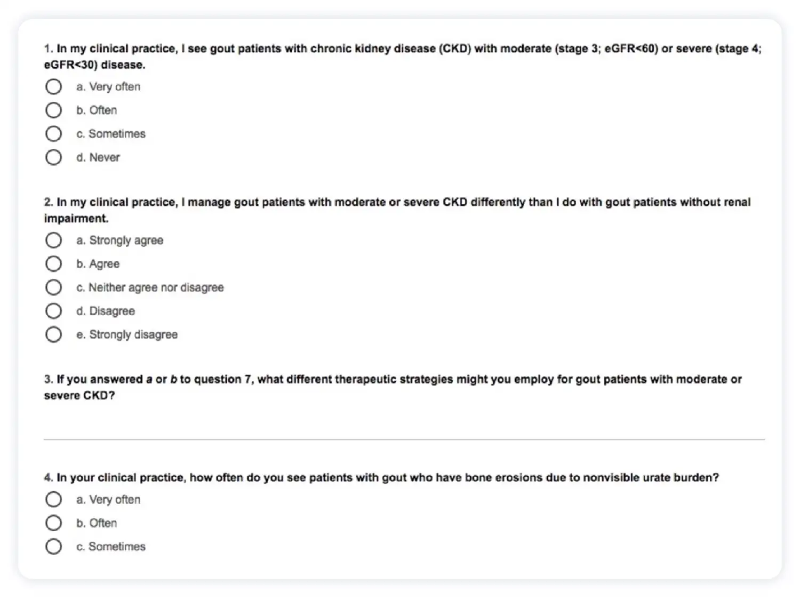The width and height of the screenshot is (800, 600).
Task: Choose "Often" radio under bone erosions question
Action: (x=53, y=523)
